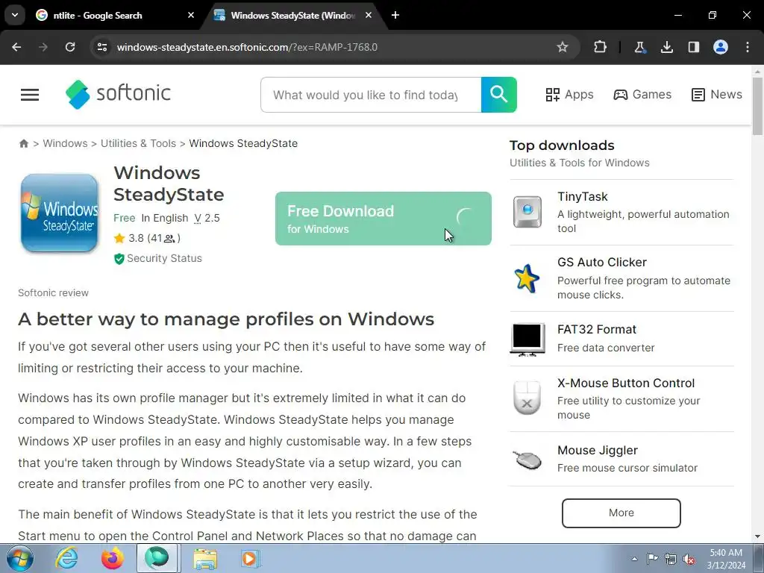The height and width of the screenshot is (573, 764).
Task: Open X-Mouse Button Control title link
Action: click(626, 383)
